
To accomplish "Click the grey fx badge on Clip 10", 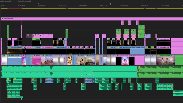I will tap(78, 56).
